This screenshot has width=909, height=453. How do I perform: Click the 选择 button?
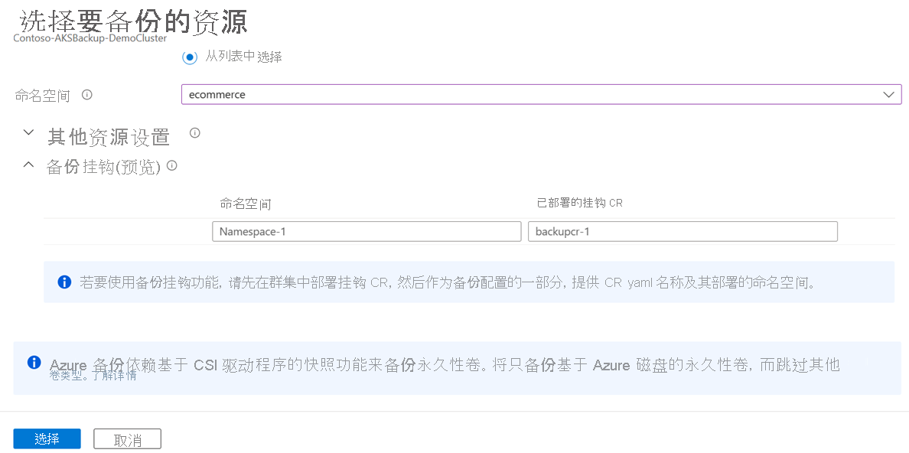click(47, 439)
